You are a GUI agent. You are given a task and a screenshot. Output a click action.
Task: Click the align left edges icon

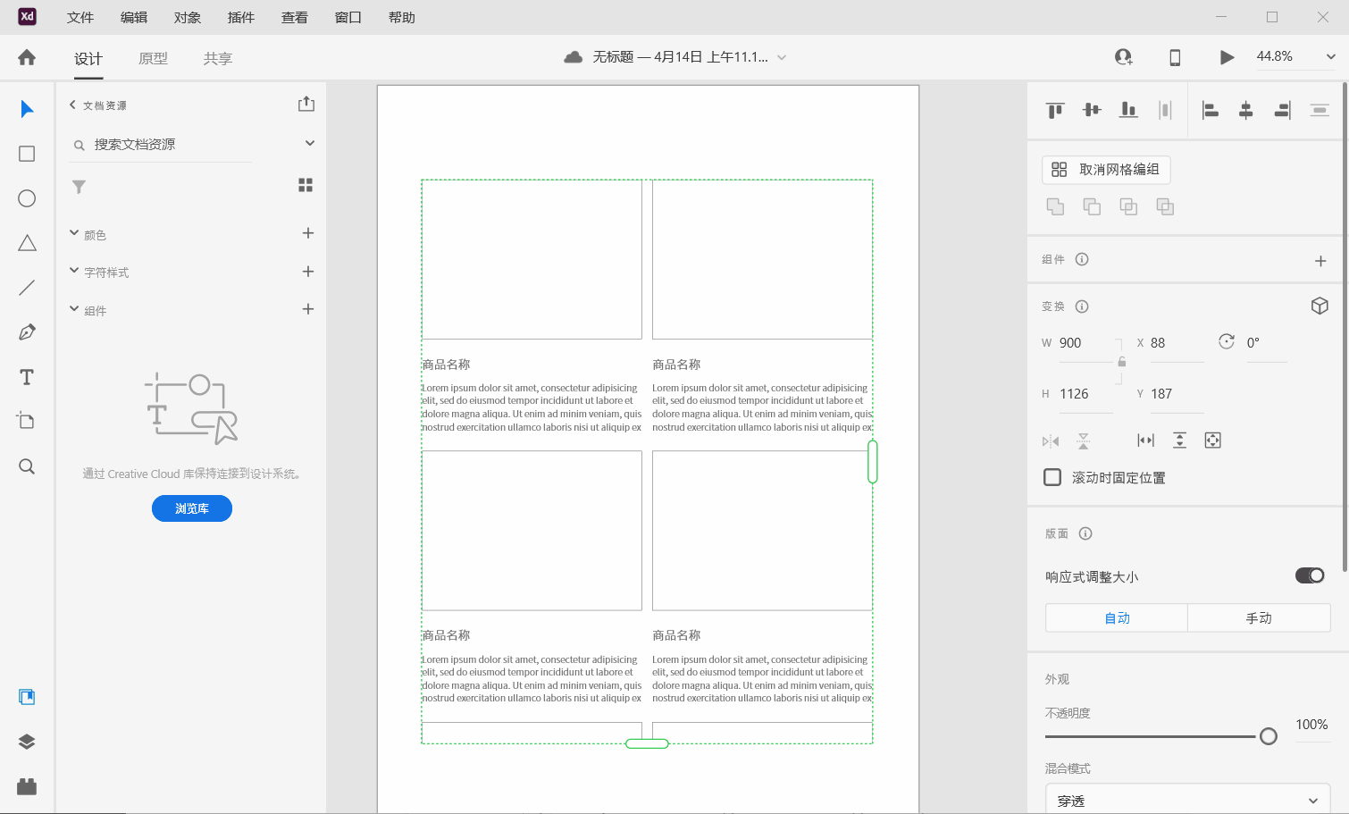point(1211,109)
